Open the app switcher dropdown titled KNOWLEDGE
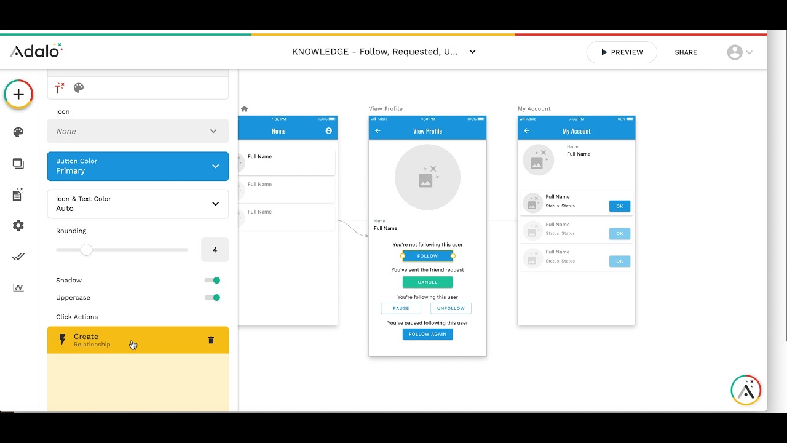This screenshot has height=443, width=787. pos(384,52)
